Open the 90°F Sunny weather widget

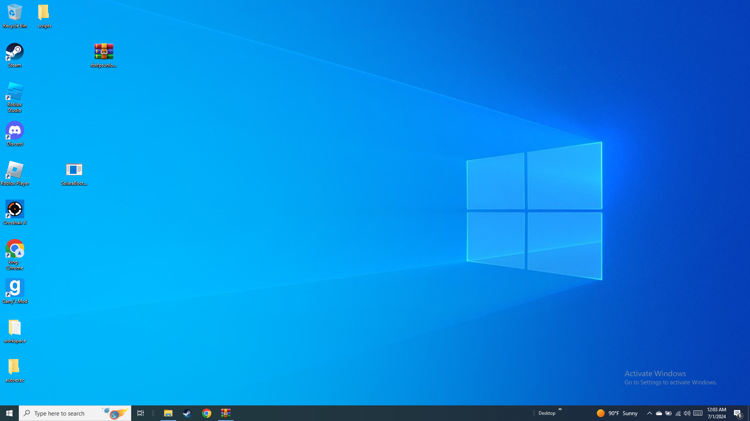coord(617,413)
